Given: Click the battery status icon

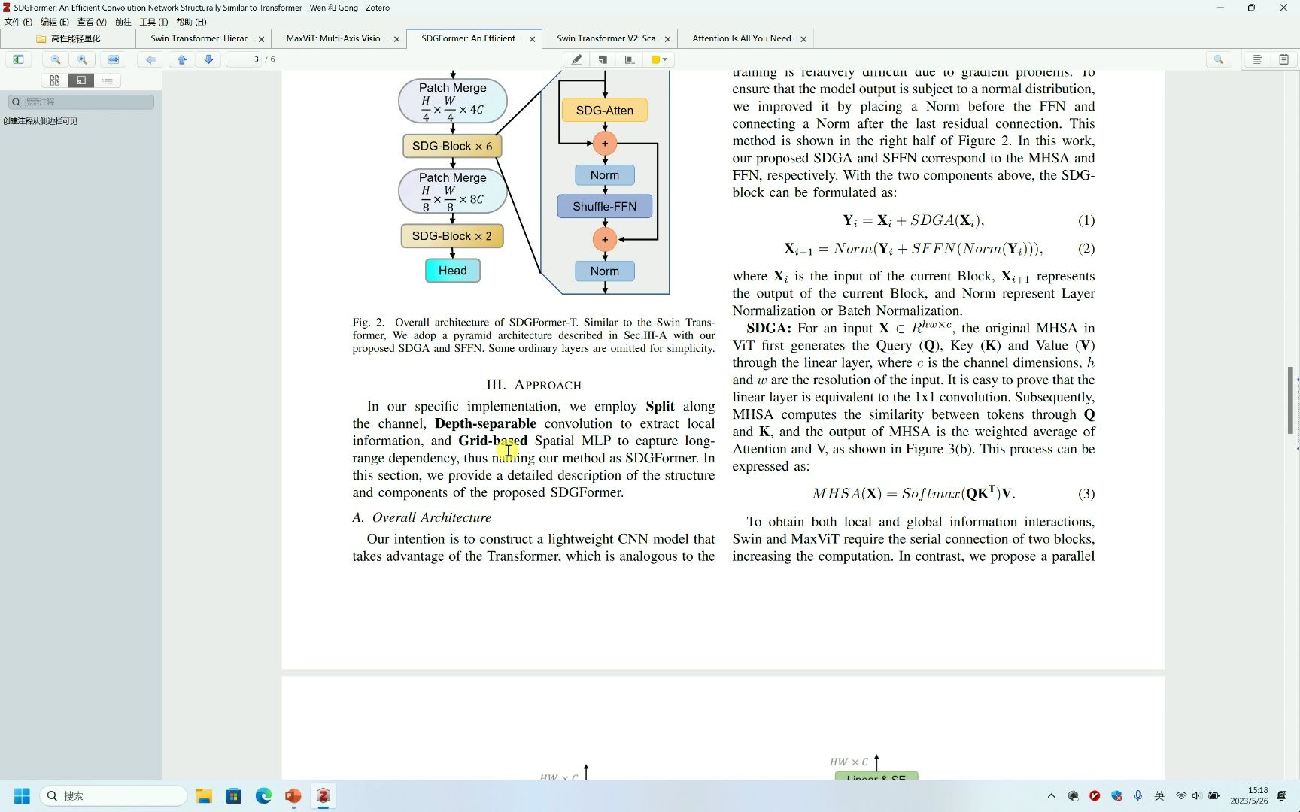Looking at the screenshot, I should (x=1214, y=795).
